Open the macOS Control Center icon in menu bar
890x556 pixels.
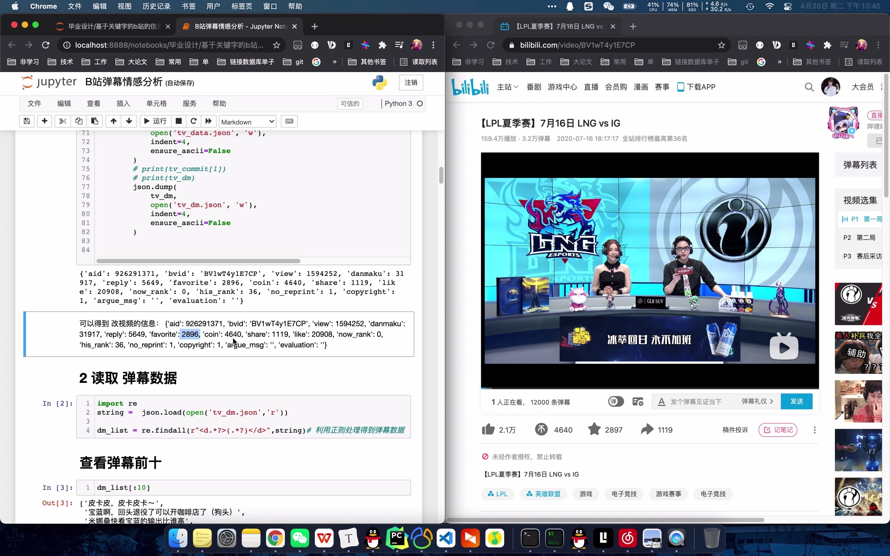point(788,6)
